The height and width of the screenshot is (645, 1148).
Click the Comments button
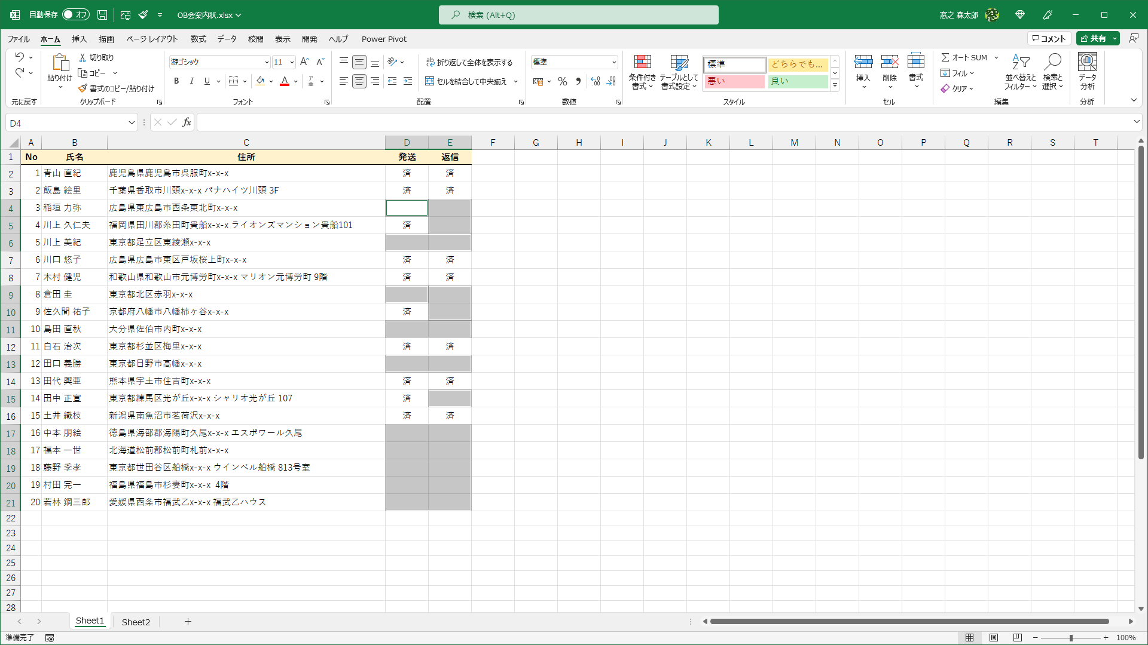click(x=1049, y=38)
